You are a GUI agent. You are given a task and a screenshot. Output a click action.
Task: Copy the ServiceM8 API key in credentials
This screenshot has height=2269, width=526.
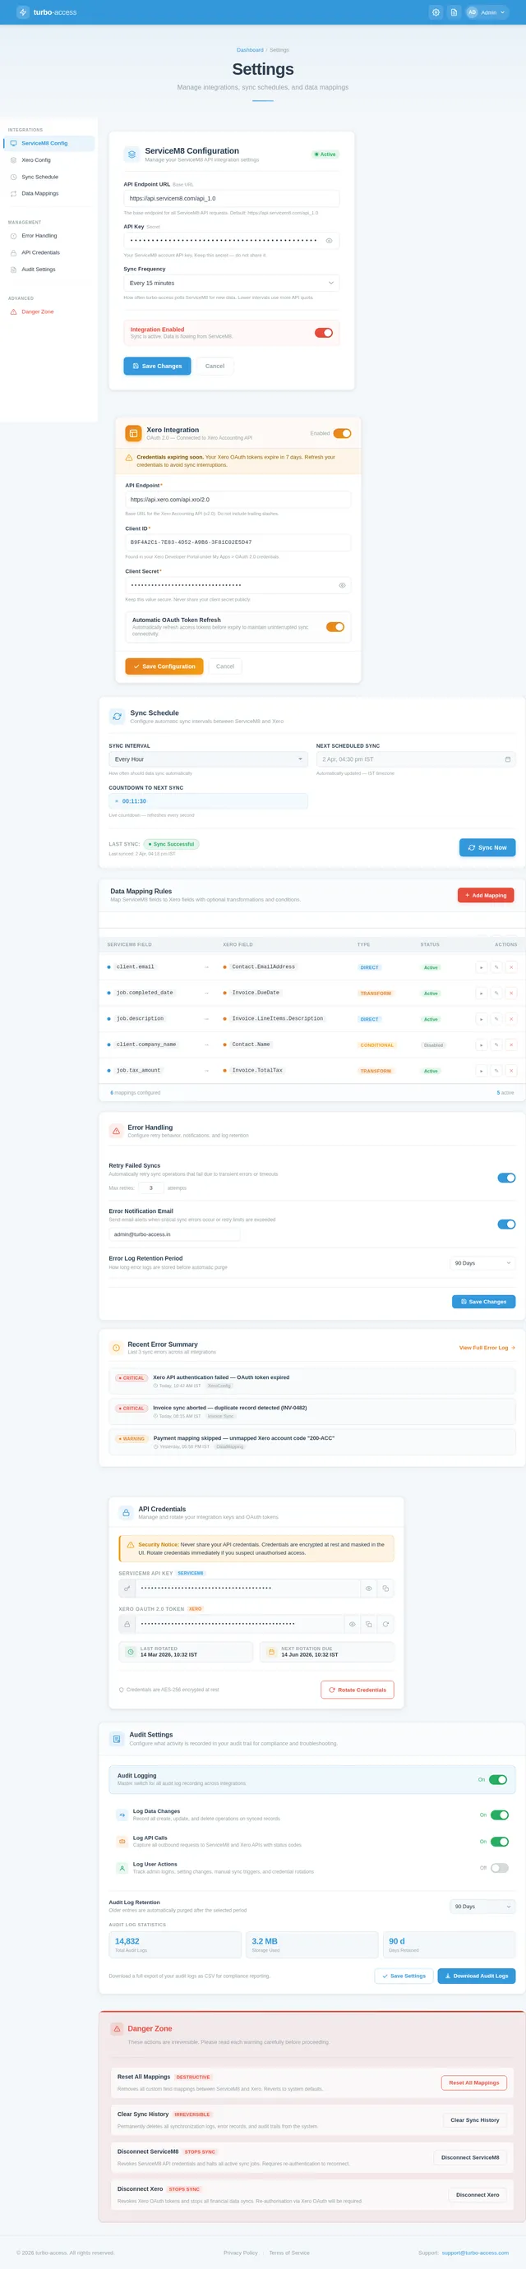(x=385, y=1588)
